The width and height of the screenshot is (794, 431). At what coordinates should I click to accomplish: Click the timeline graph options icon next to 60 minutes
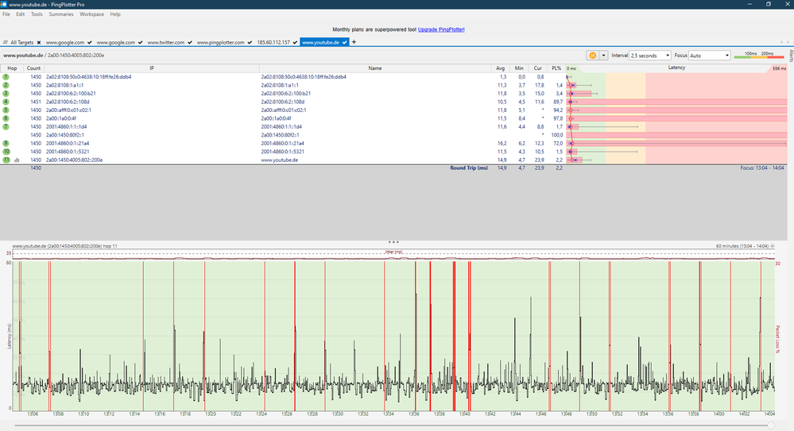coord(773,246)
